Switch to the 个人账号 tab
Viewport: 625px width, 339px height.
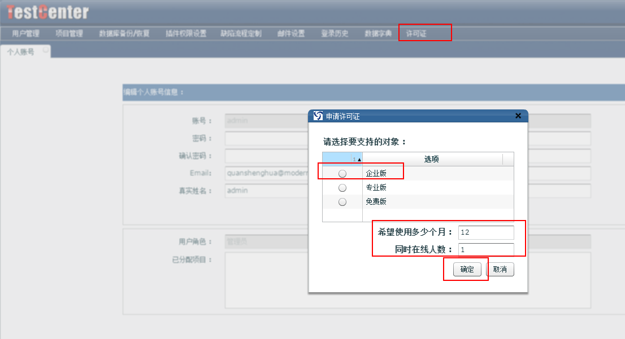(20, 51)
